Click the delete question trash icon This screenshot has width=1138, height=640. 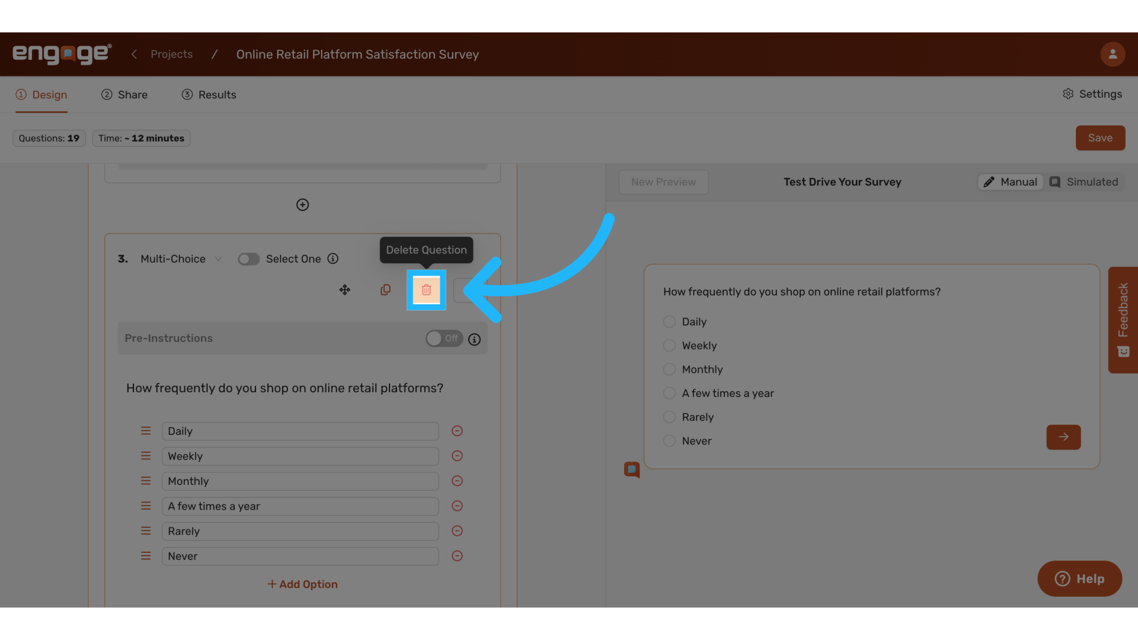tap(426, 290)
